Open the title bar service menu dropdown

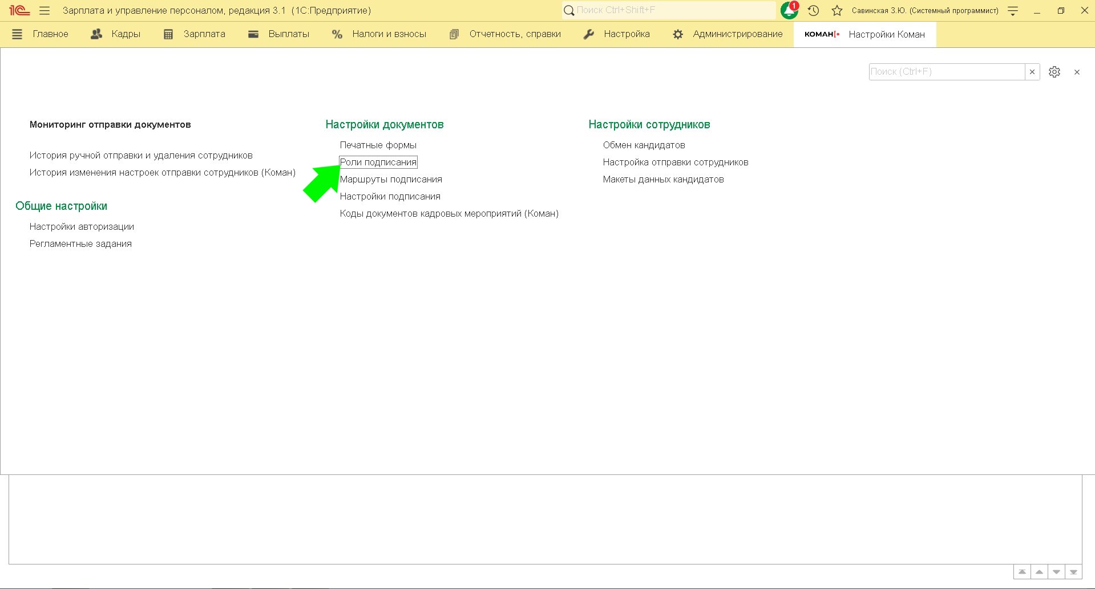pyautogui.click(x=1013, y=11)
